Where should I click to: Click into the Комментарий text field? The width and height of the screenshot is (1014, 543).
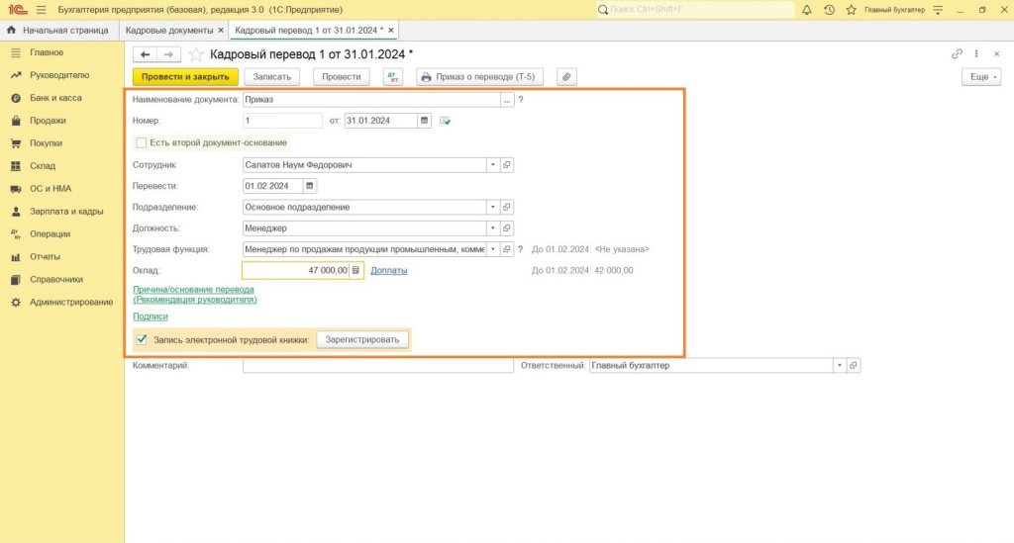tap(377, 366)
